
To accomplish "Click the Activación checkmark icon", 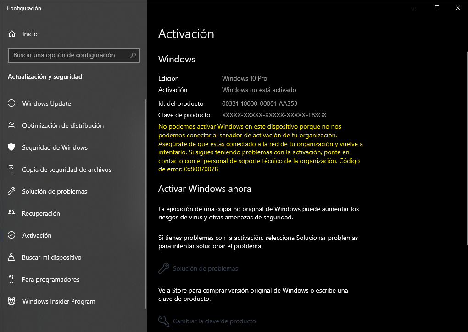I will [11, 235].
